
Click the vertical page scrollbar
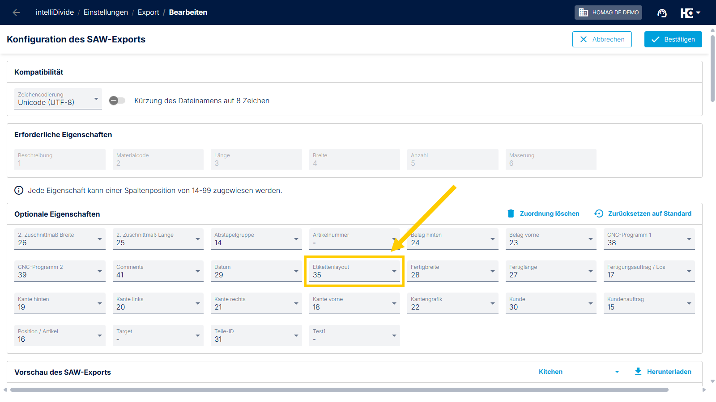(712, 67)
